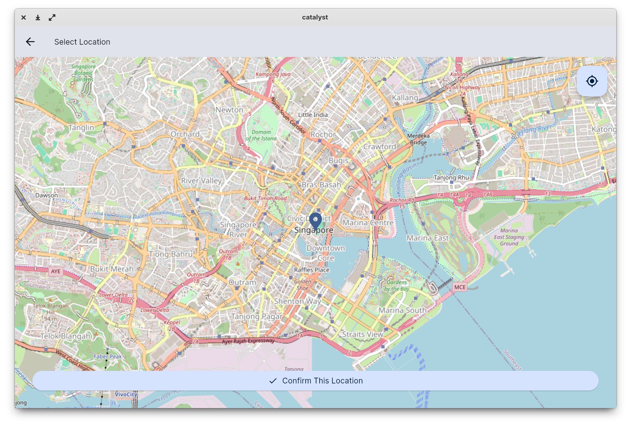The height and width of the screenshot is (430, 631).
Task: Click the Little India label
Action: [313, 115]
